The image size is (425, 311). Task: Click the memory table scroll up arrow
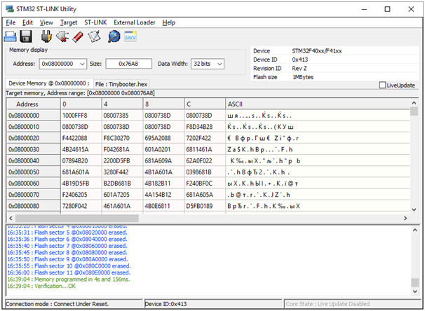pos(414,103)
